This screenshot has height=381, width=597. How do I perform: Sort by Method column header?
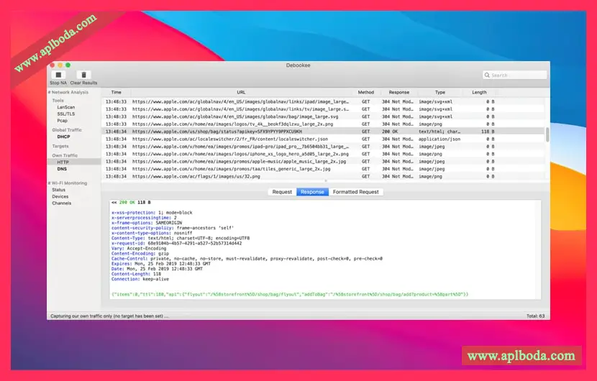click(366, 92)
